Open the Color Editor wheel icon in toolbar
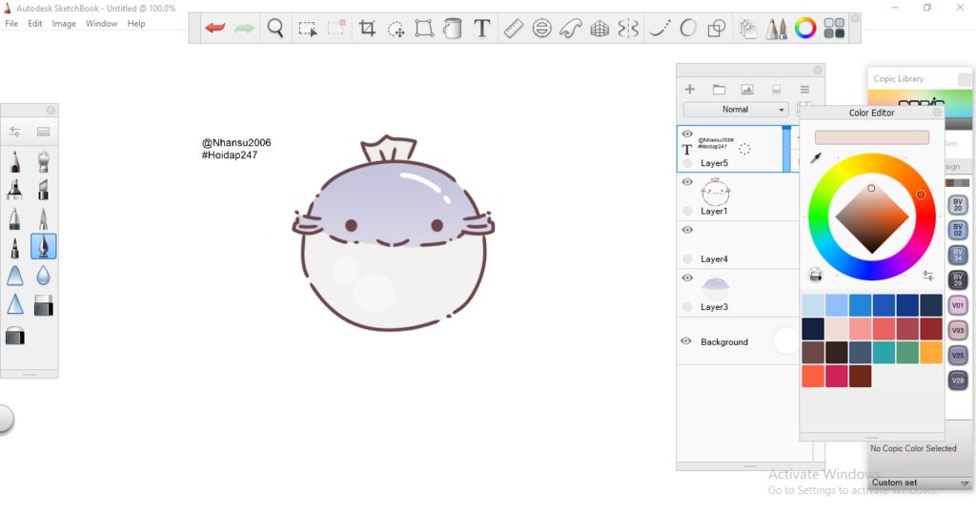 pyautogui.click(x=804, y=28)
